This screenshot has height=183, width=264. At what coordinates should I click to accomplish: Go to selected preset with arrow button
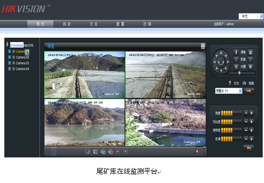[249, 91]
